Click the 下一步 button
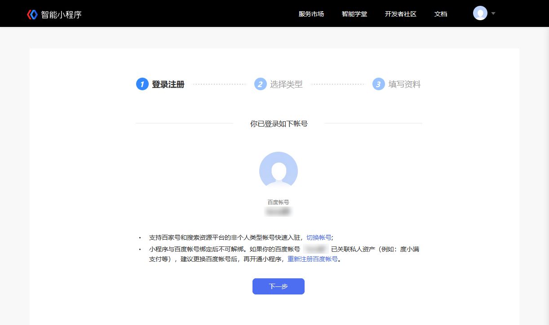The image size is (549, 325). click(x=279, y=286)
